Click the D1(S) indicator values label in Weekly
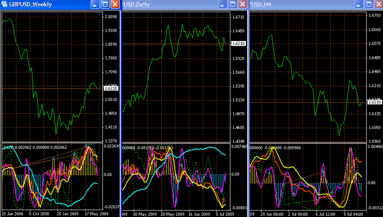The image size is (383, 217). click(35, 147)
